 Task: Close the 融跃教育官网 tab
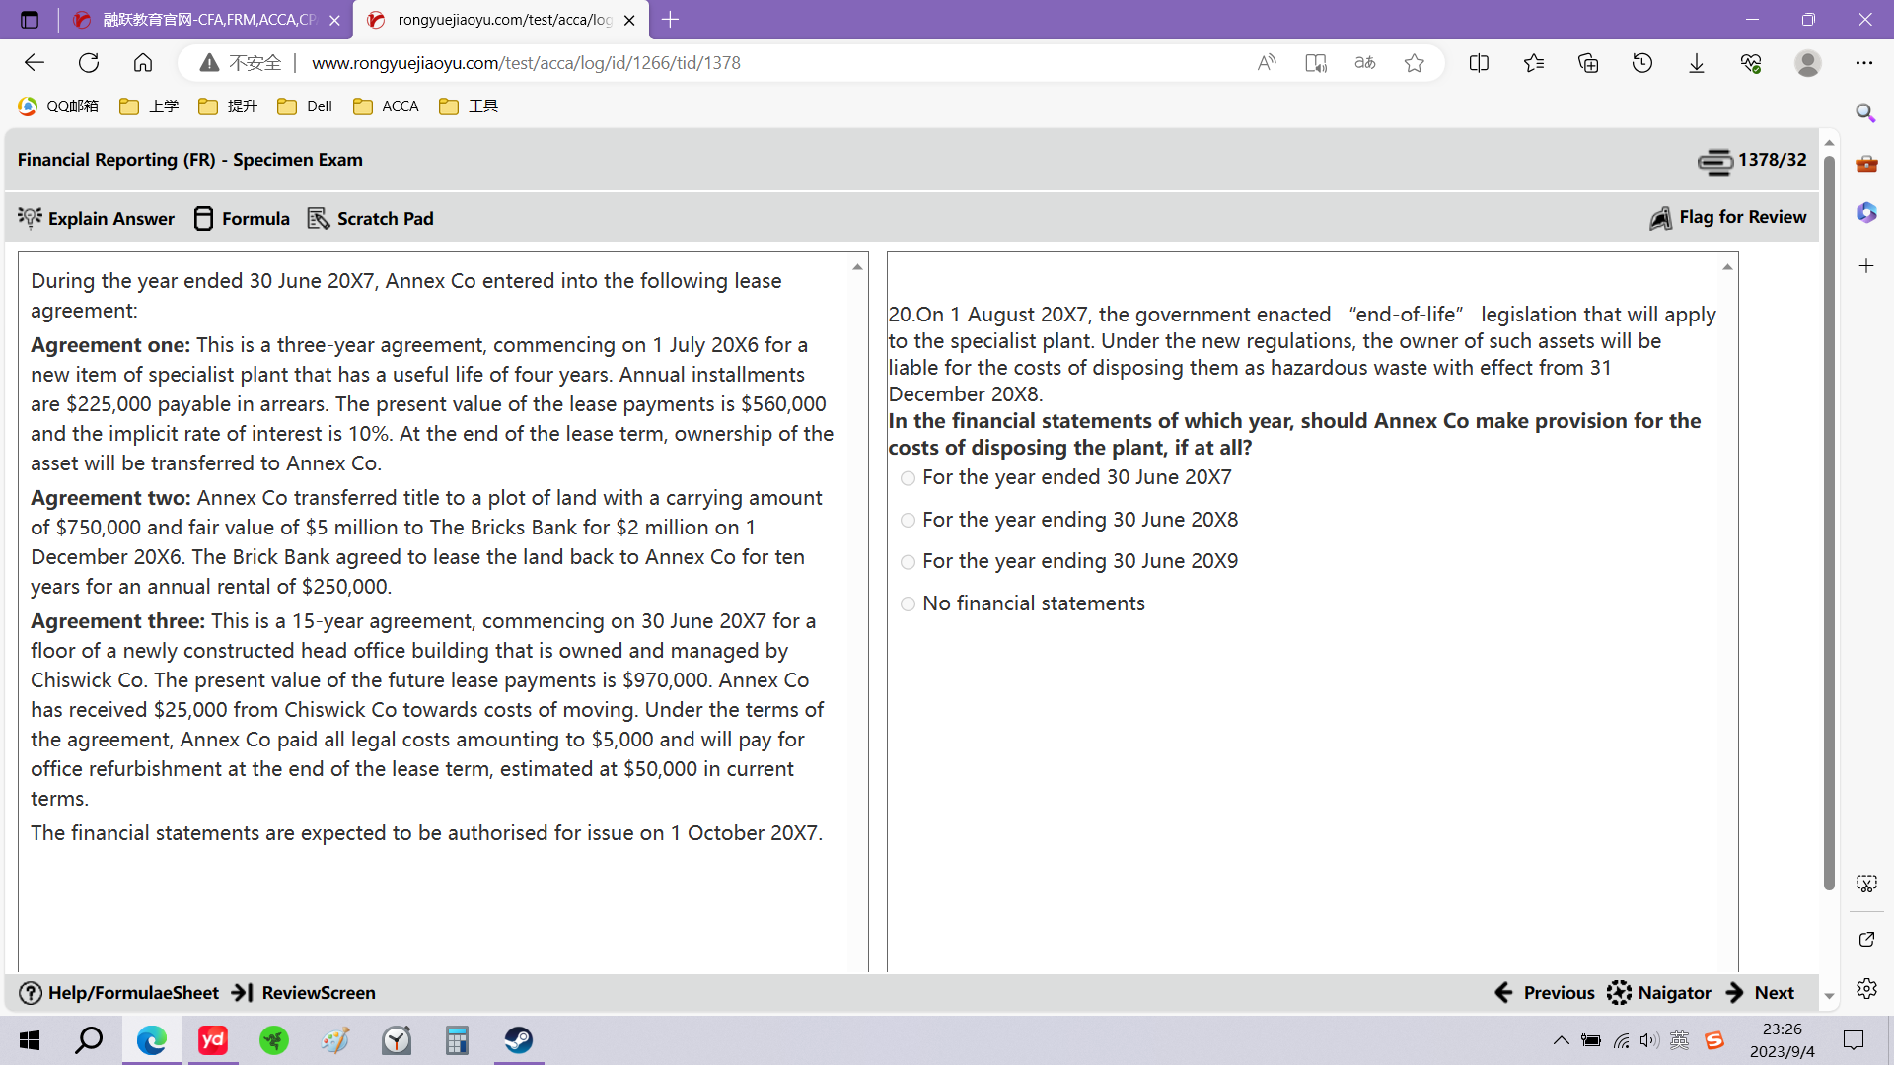(x=334, y=20)
